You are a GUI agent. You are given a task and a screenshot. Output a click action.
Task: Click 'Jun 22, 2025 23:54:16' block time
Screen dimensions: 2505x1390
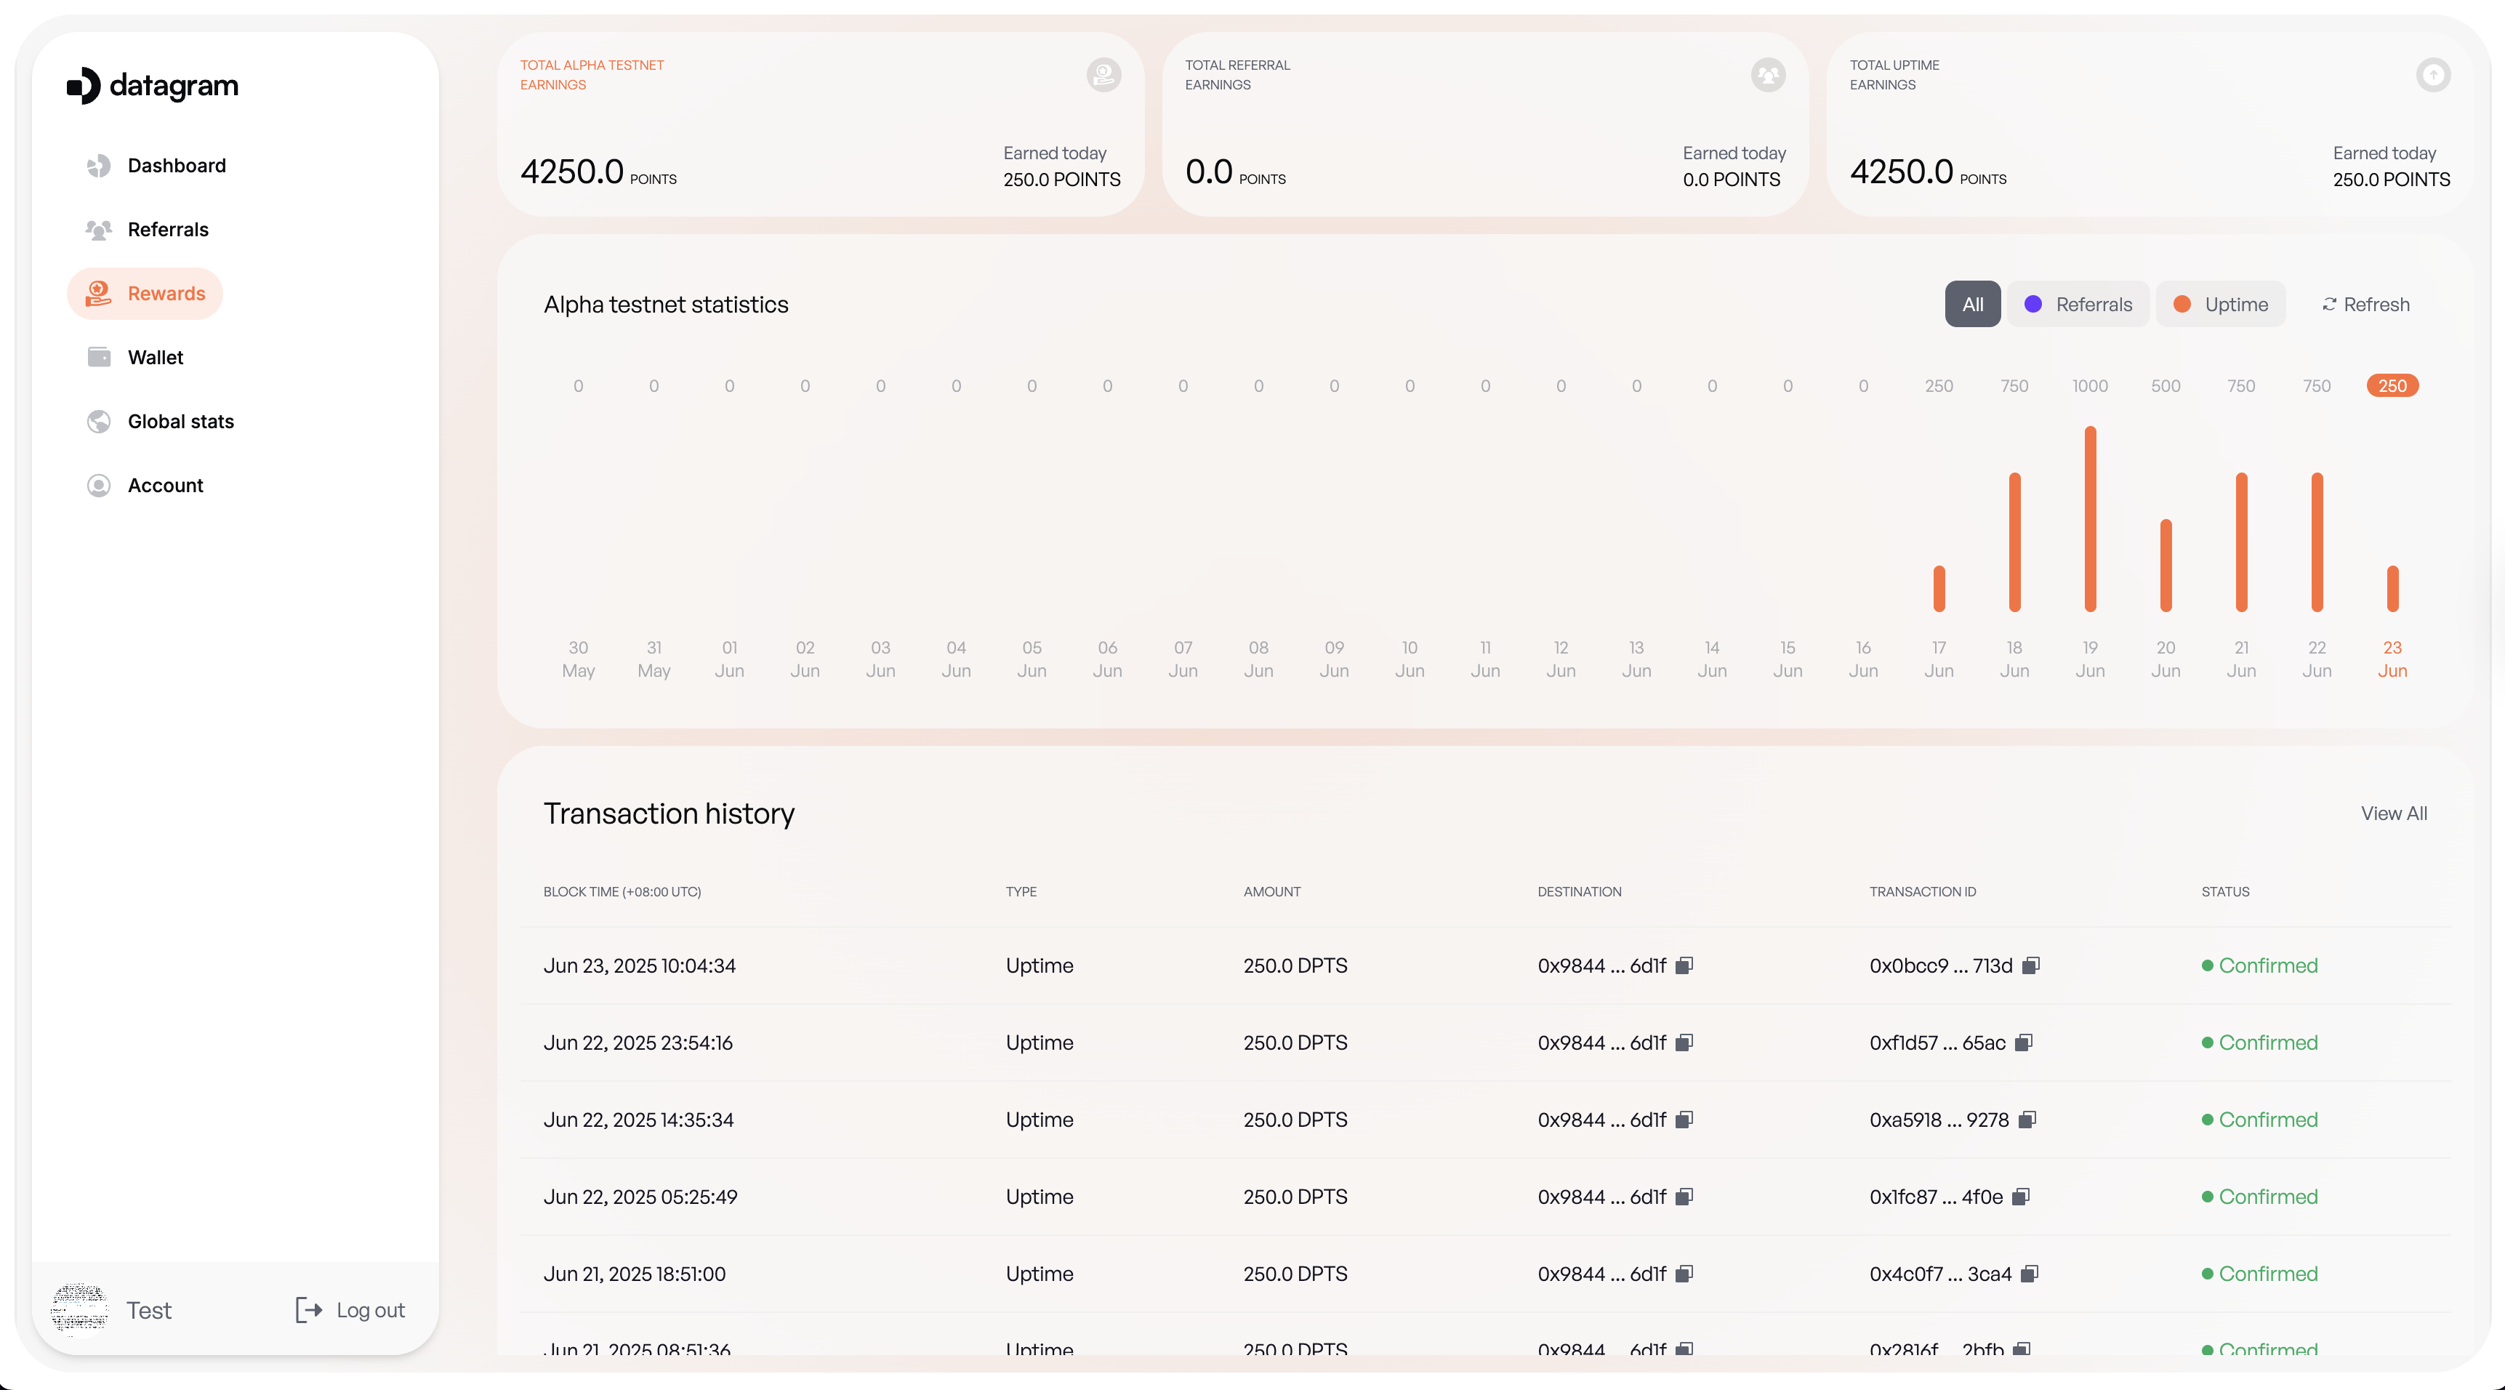[638, 1042]
